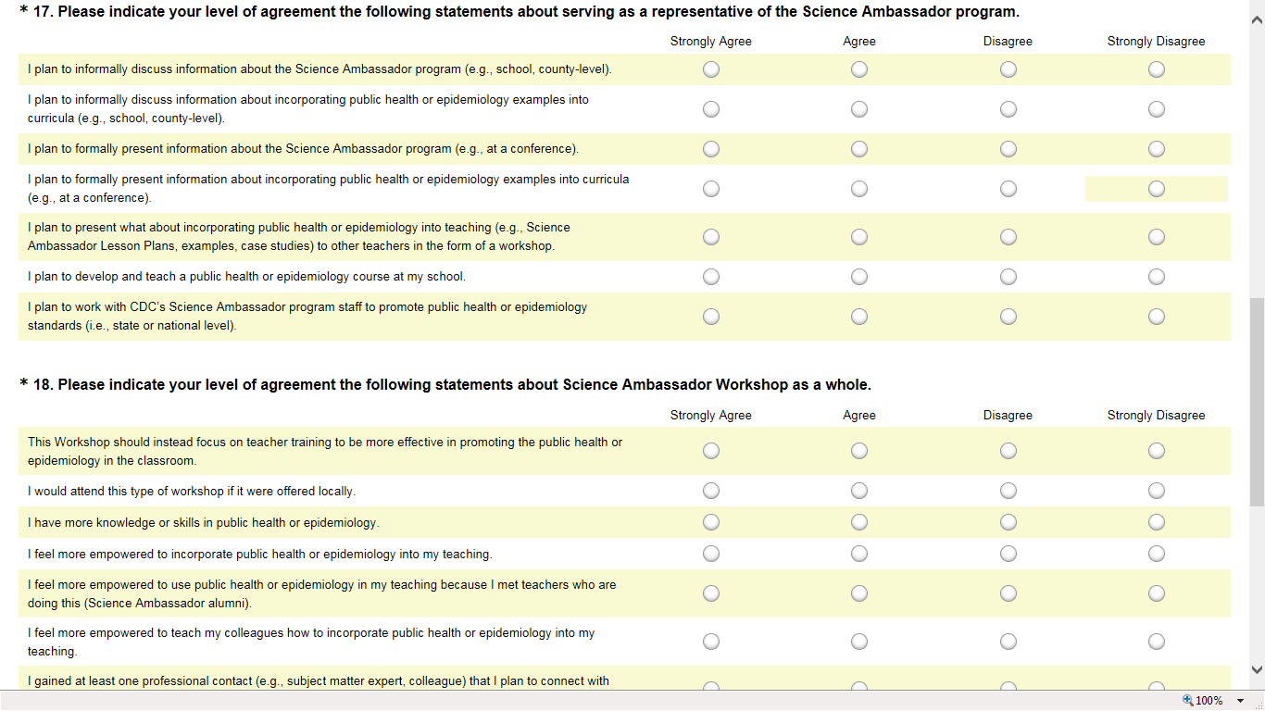1265x711 pixels.
Task: Click the magnifier zoom icon in status bar
Action: click(1188, 701)
